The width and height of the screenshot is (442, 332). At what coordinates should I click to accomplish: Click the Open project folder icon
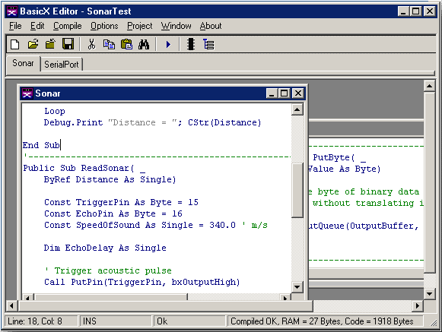(x=50, y=45)
